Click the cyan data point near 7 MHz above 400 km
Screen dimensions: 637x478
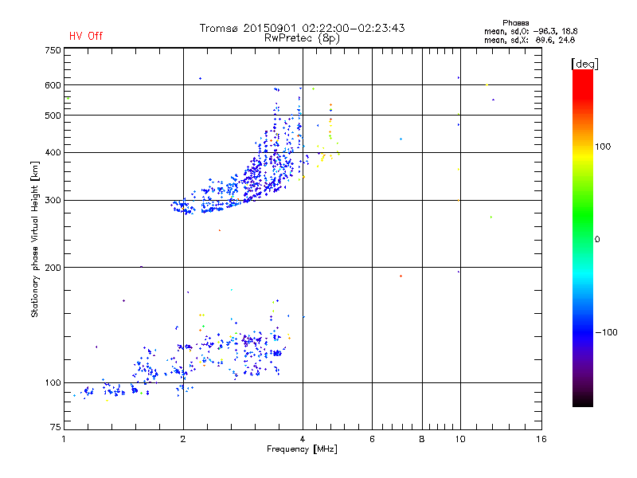click(x=401, y=139)
